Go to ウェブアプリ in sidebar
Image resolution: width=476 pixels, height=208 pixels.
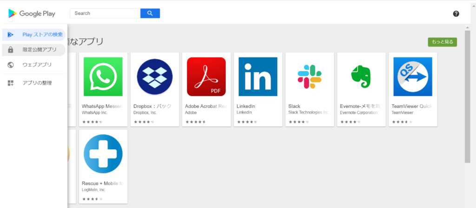[37, 65]
